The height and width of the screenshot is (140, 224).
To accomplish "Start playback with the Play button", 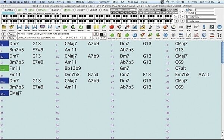I will pos(65,28).
